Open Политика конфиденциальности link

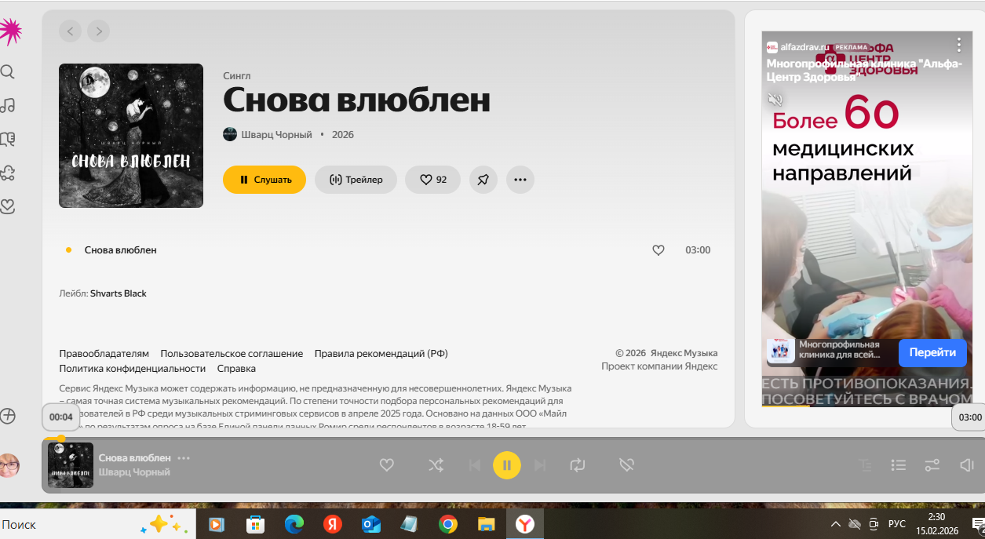(133, 369)
